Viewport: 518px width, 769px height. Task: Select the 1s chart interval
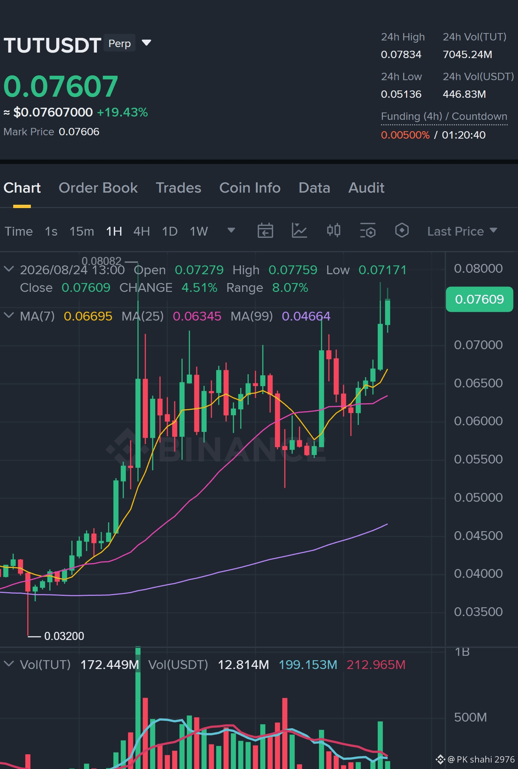[x=51, y=231]
